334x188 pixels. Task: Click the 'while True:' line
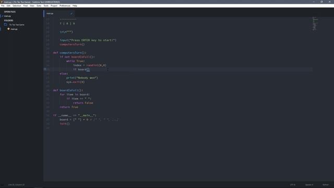(75, 61)
